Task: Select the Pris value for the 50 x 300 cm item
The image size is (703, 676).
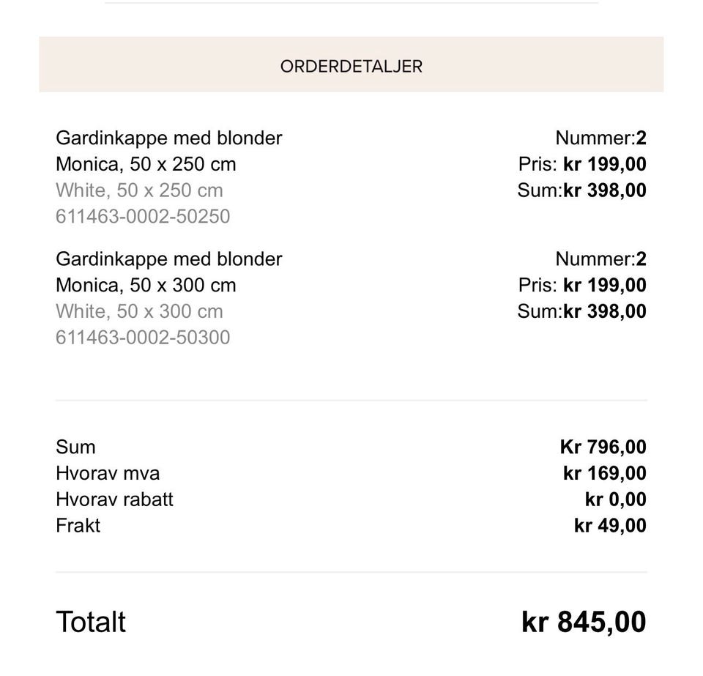Action: click(604, 285)
